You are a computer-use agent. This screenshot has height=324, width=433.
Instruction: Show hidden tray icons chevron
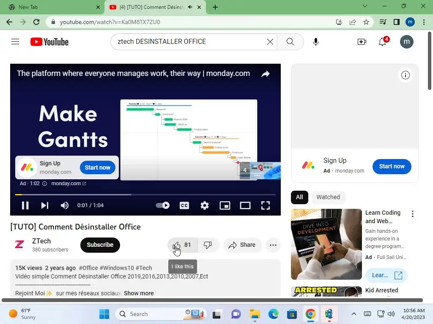pyautogui.click(x=354, y=314)
